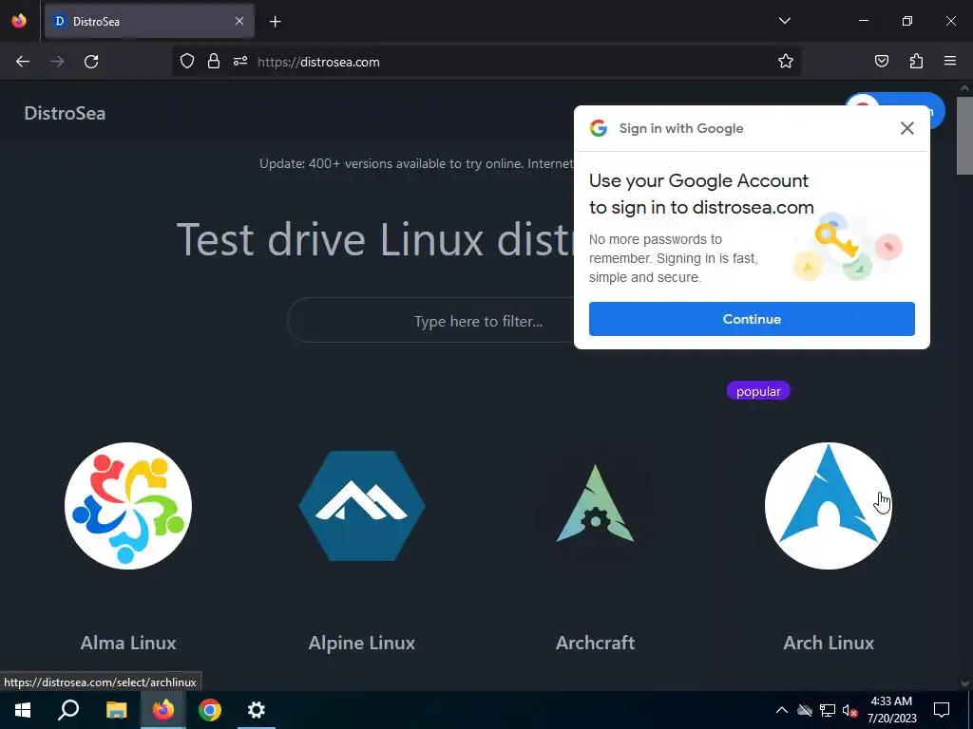
Task: Select the DistroSea browser tab
Action: [x=149, y=21]
